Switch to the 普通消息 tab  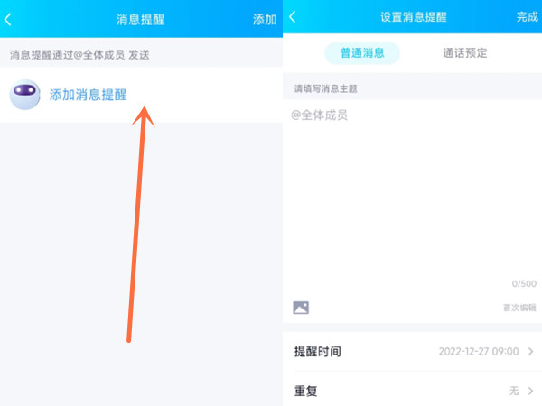coord(362,52)
